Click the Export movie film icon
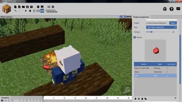Screen dimensions: 182x102 [38, 7]
